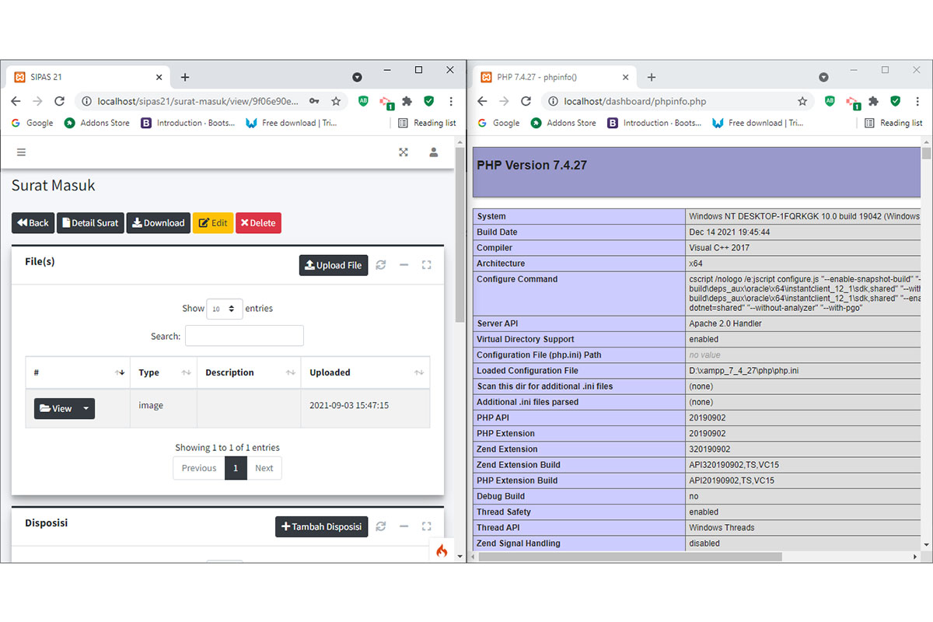Collapse the File(s) card with minus icon
This screenshot has width=933, height=622.
[404, 265]
